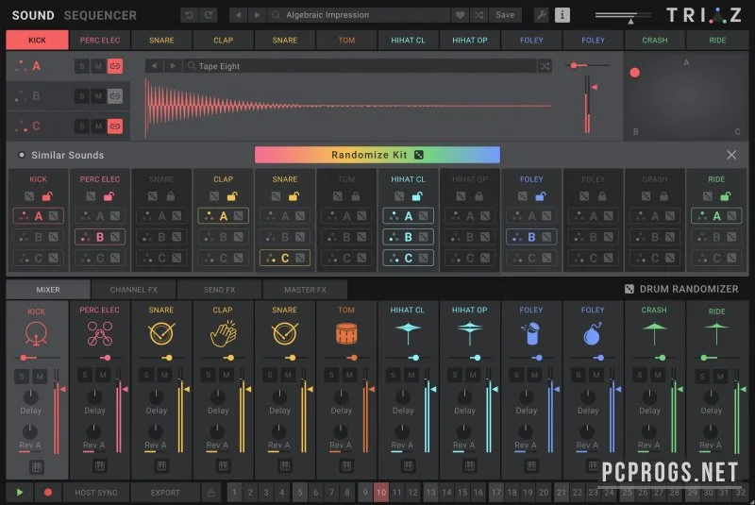Click the undo arrow in the top bar
Image resolution: width=755 pixels, height=505 pixels.
(x=190, y=15)
